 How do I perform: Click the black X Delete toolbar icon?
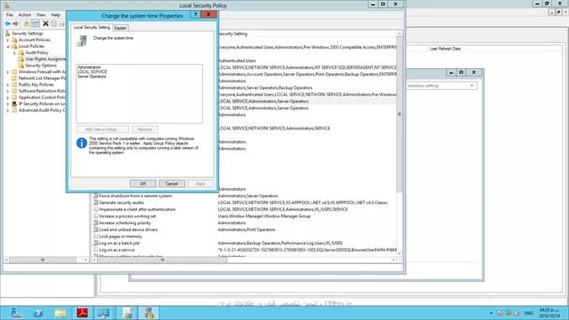point(45,24)
